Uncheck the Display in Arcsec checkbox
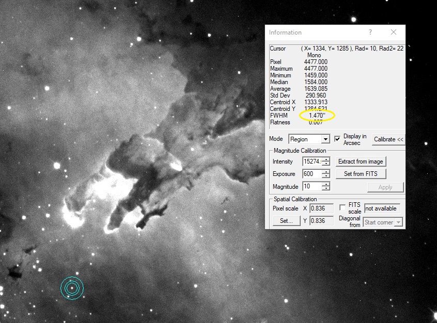437x323 pixels. 337,139
